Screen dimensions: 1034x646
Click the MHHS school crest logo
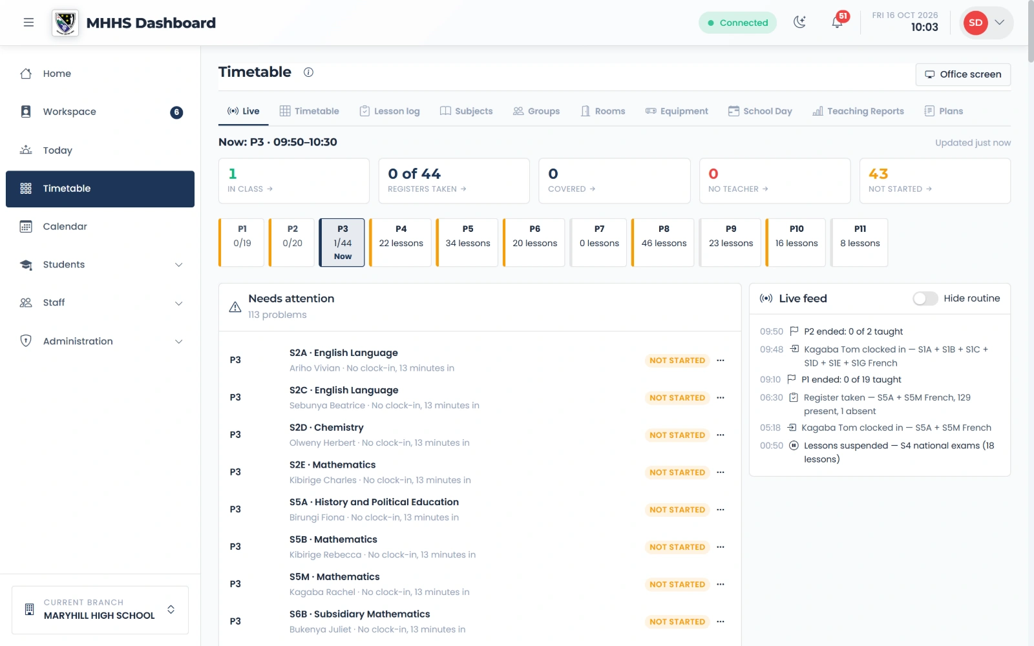coord(65,23)
